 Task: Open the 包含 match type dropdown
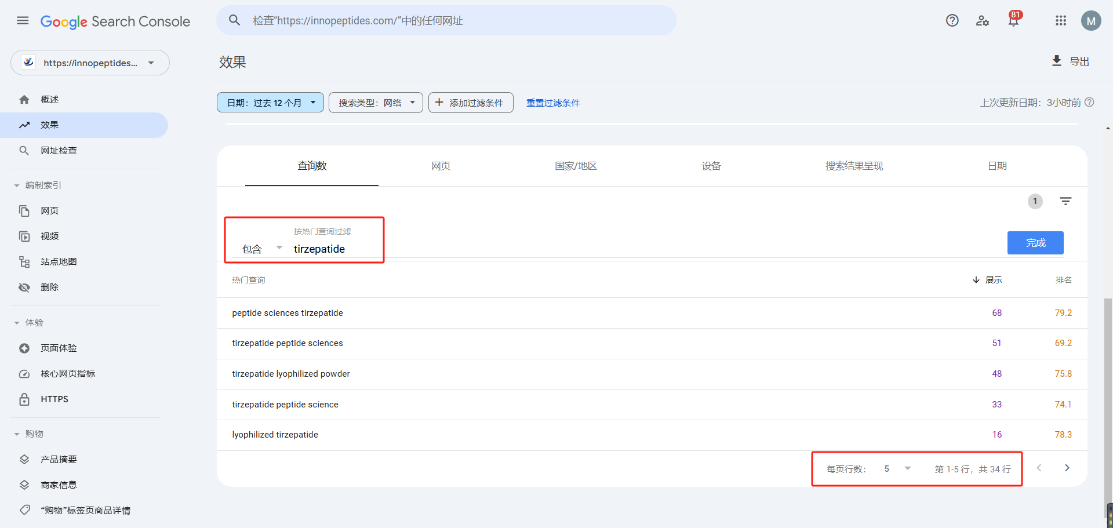coord(262,249)
